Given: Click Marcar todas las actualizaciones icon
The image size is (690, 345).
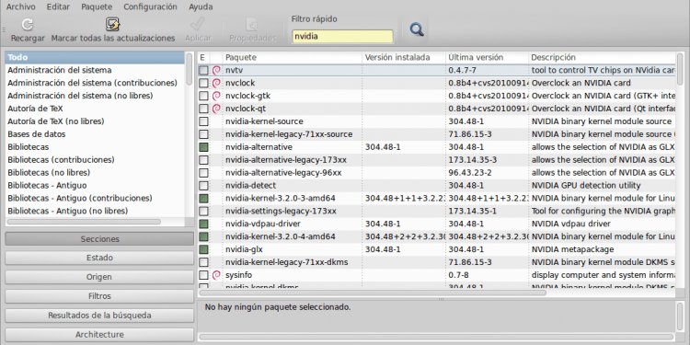Looking at the screenshot, I should tap(112, 24).
